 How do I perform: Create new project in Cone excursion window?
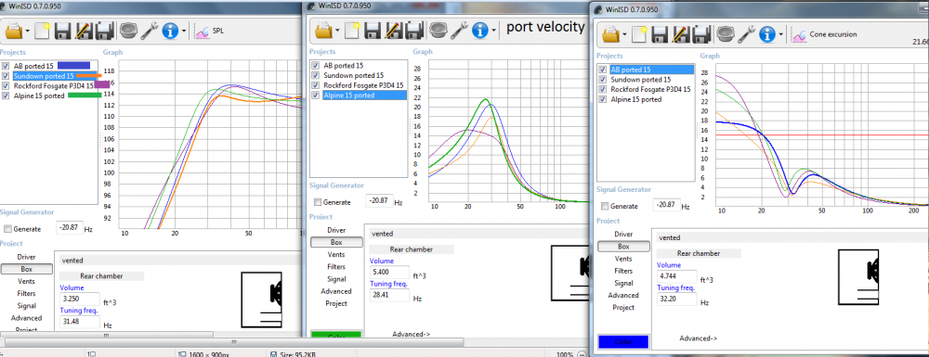(x=639, y=34)
